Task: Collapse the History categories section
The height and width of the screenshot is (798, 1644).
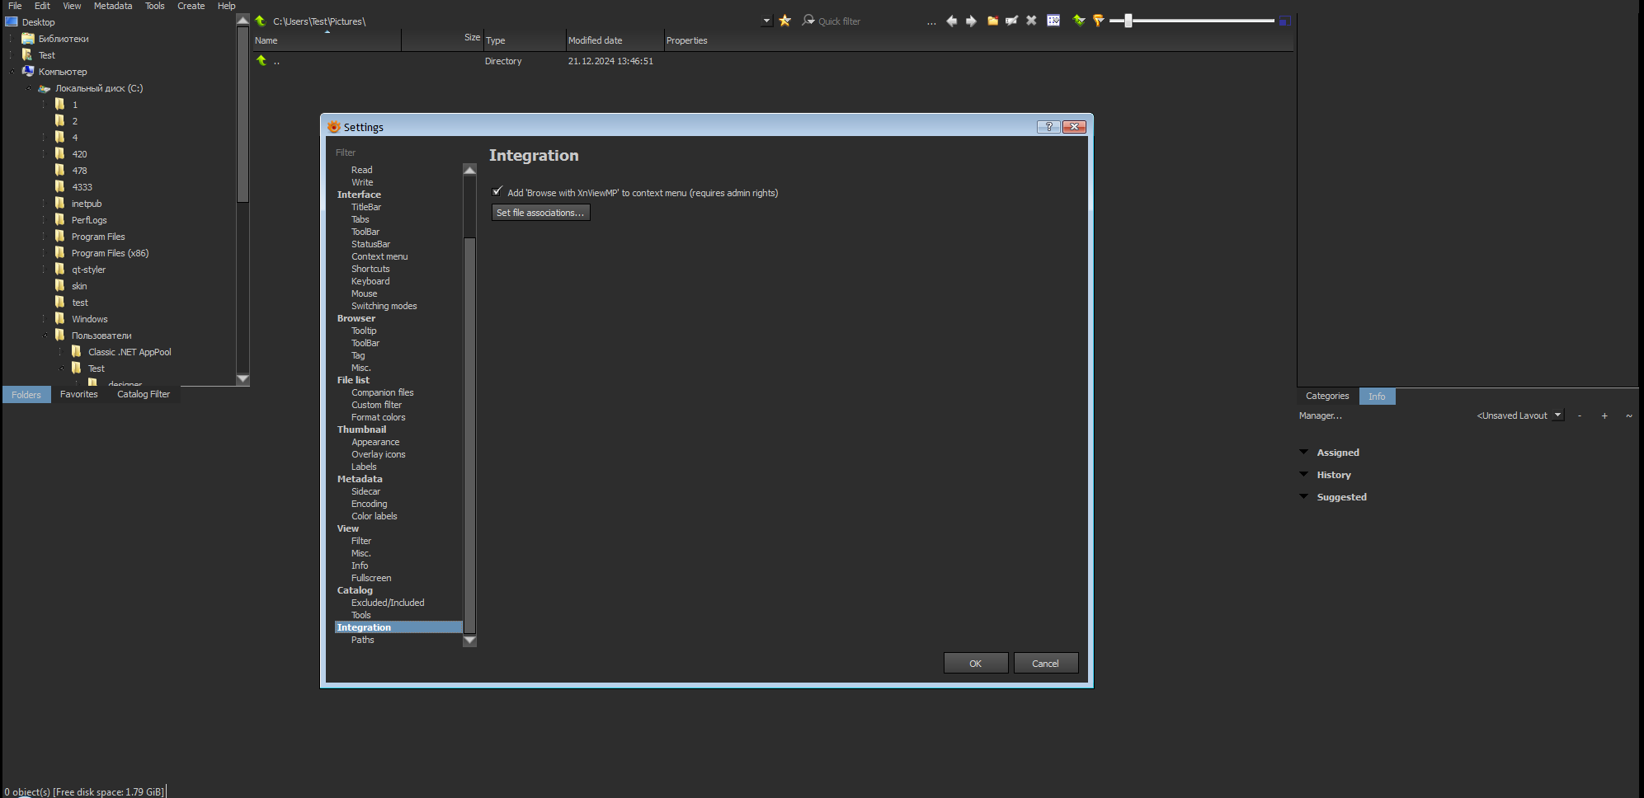Action: pyautogui.click(x=1303, y=474)
